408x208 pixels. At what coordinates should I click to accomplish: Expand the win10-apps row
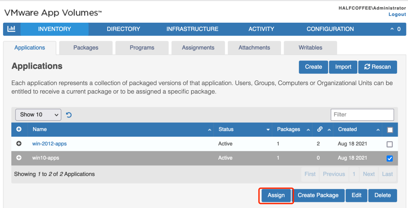(19, 158)
